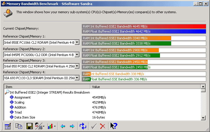Select the Assignment row label
Image resolution: width=210 pixels, height=132 pixels.
(x=22, y=97)
